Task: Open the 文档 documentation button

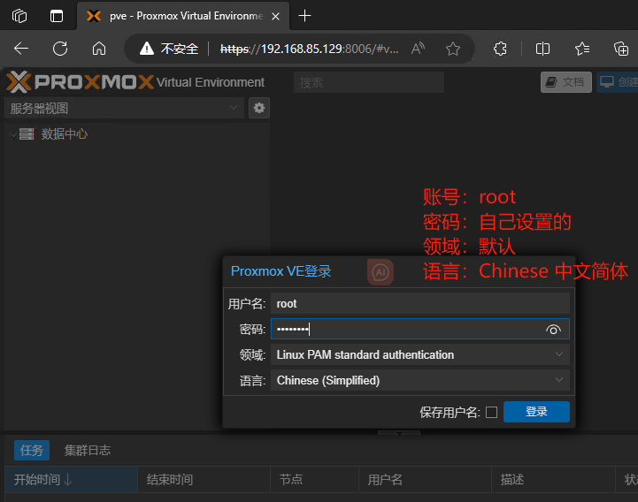Action: pos(566,82)
